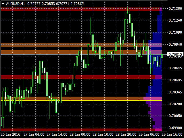This screenshot has height=138, width=184.
Task: Select the AUDUSD,H1 chart title text
Action: (x=15, y=4)
